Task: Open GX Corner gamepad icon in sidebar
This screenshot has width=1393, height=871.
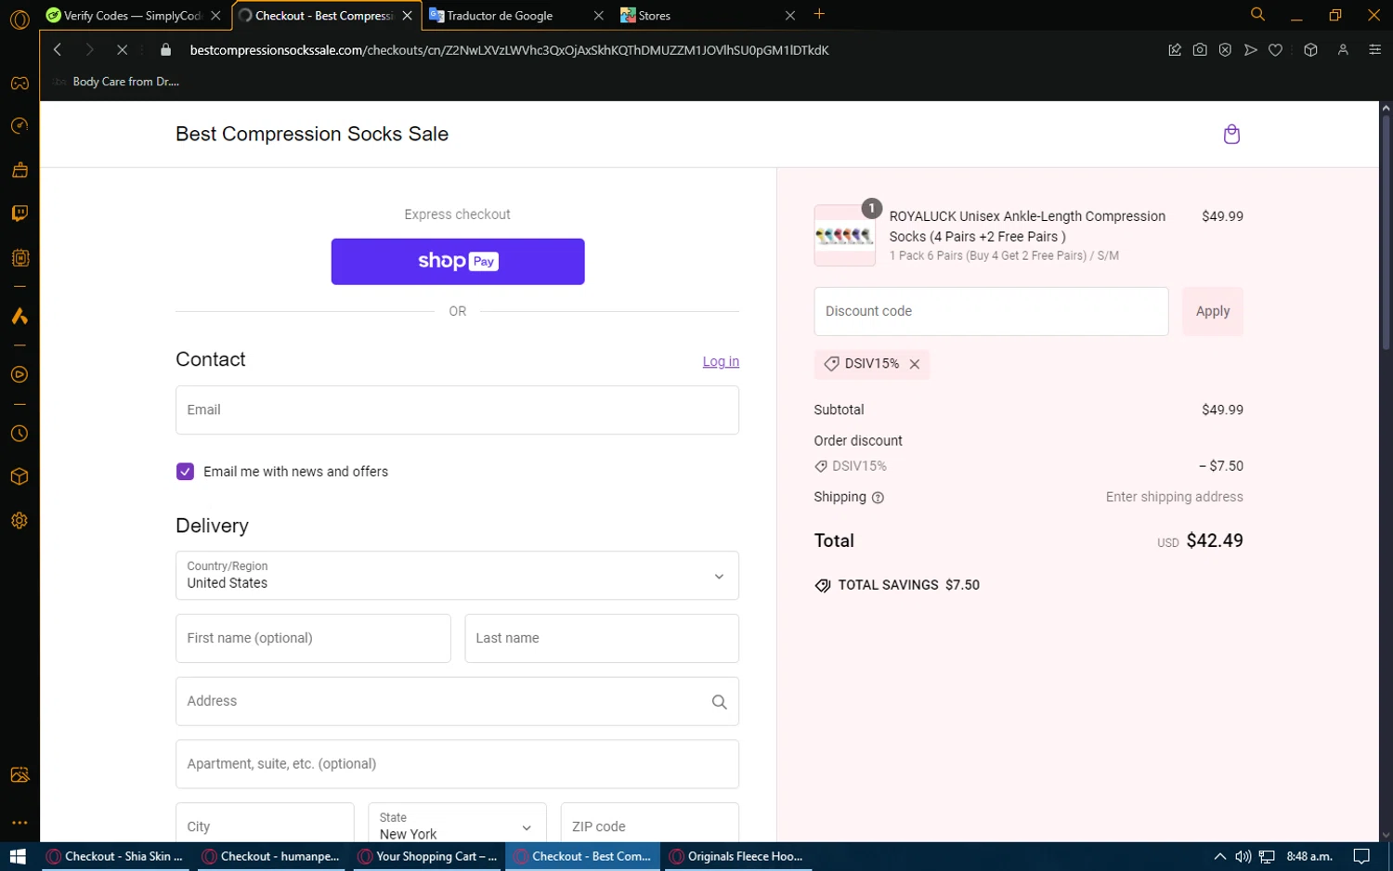Action: pyautogui.click(x=20, y=84)
